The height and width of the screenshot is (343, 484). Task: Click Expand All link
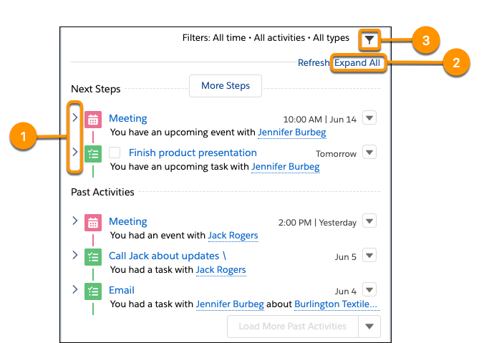click(357, 63)
